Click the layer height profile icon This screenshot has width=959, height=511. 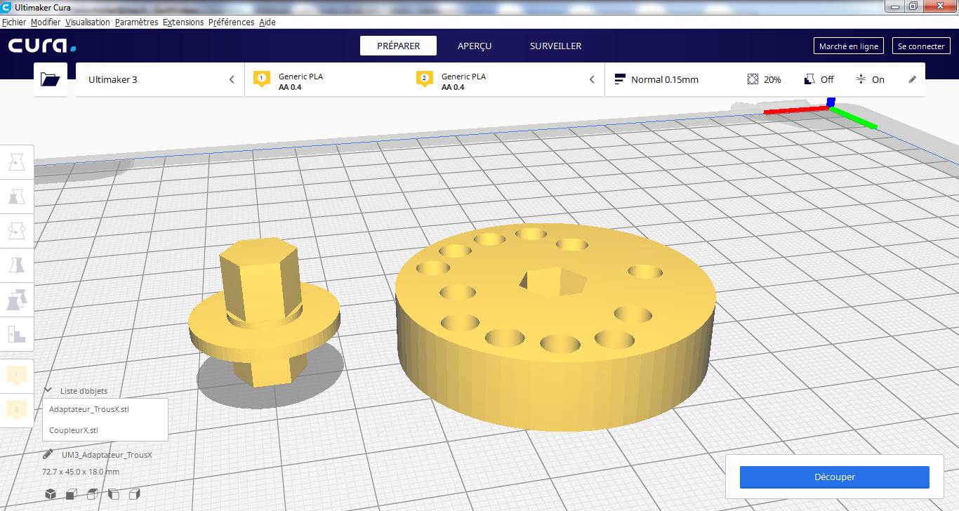620,79
